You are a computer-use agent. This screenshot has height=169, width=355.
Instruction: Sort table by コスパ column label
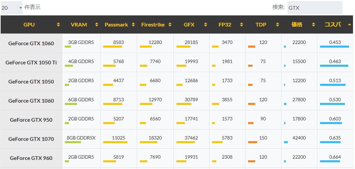[333, 24]
